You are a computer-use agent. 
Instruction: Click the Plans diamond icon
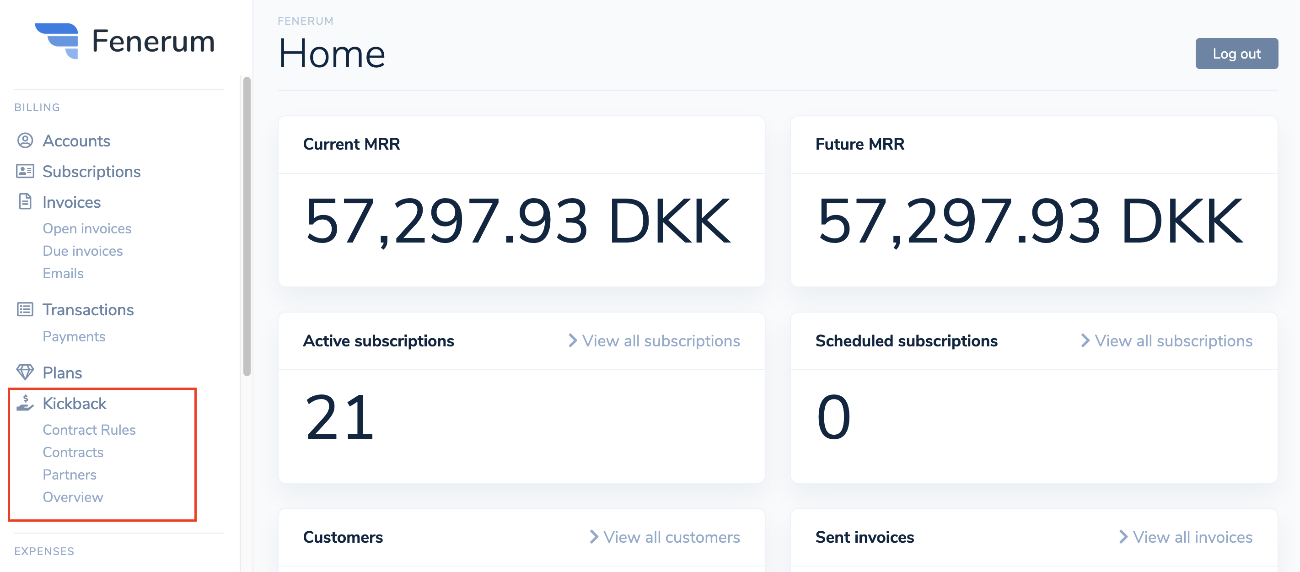pyautogui.click(x=25, y=372)
